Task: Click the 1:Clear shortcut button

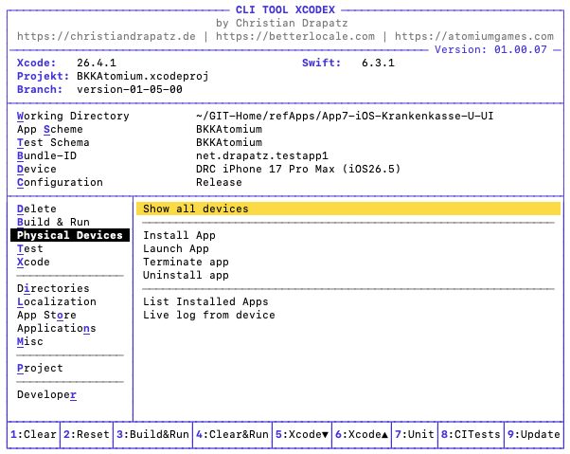Action: [x=33, y=434]
